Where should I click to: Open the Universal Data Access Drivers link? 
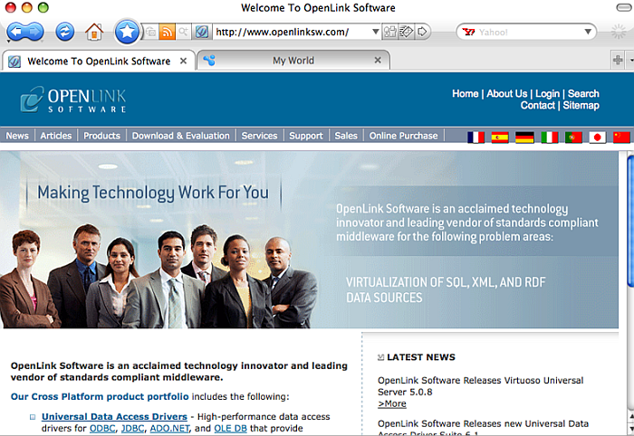click(x=114, y=416)
